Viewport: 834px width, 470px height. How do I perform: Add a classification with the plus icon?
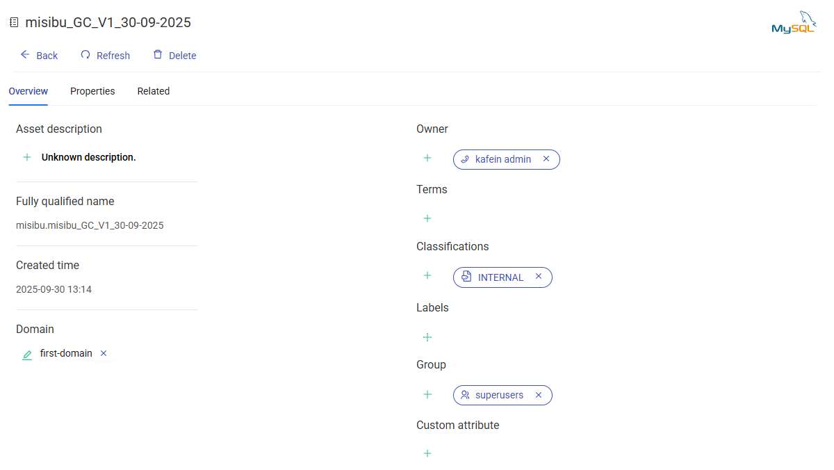(x=427, y=276)
